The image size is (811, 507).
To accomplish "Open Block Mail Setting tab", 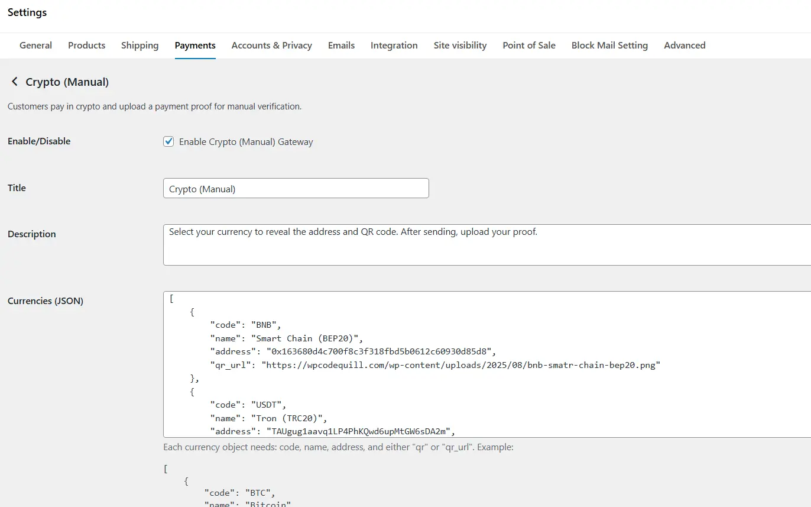I will point(609,46).
